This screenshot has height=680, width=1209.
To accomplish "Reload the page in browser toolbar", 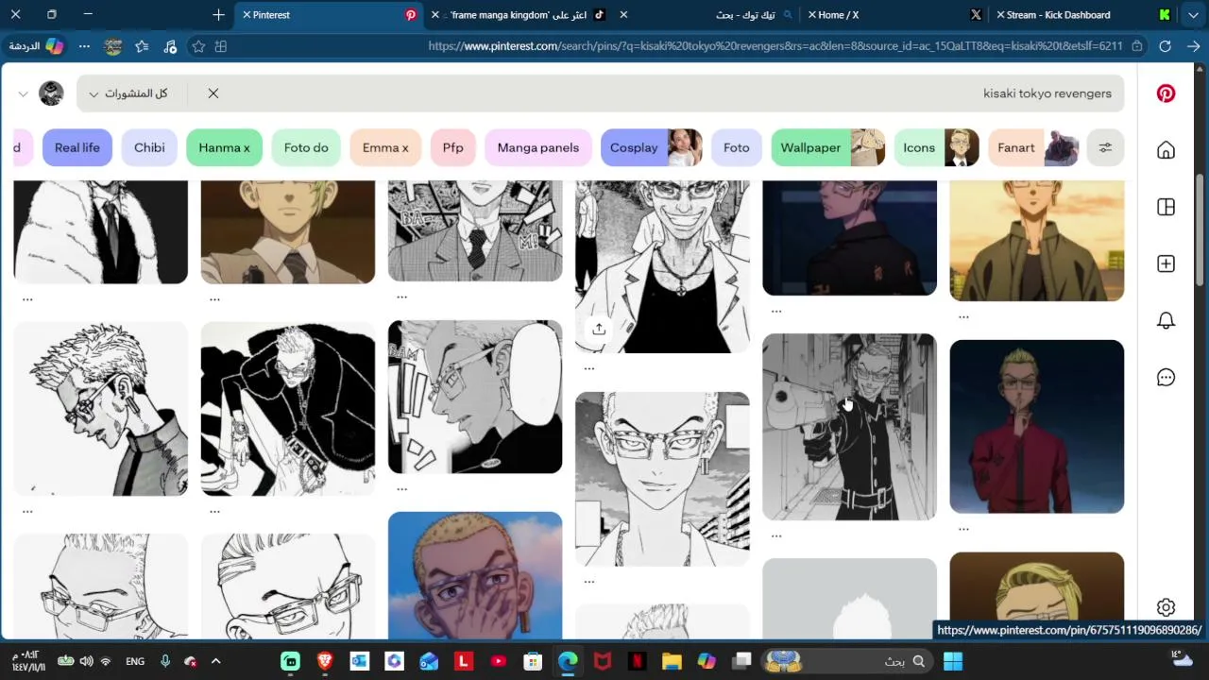I will pos(1165,45).
